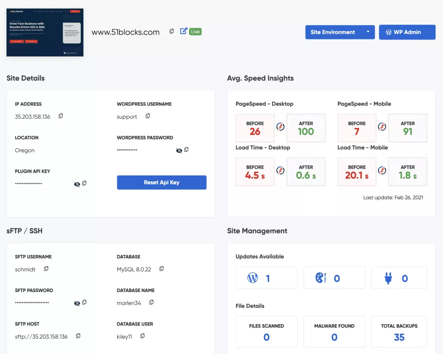
Task: Show the hidden plugin API key
Action: click(x=77, y=184)
